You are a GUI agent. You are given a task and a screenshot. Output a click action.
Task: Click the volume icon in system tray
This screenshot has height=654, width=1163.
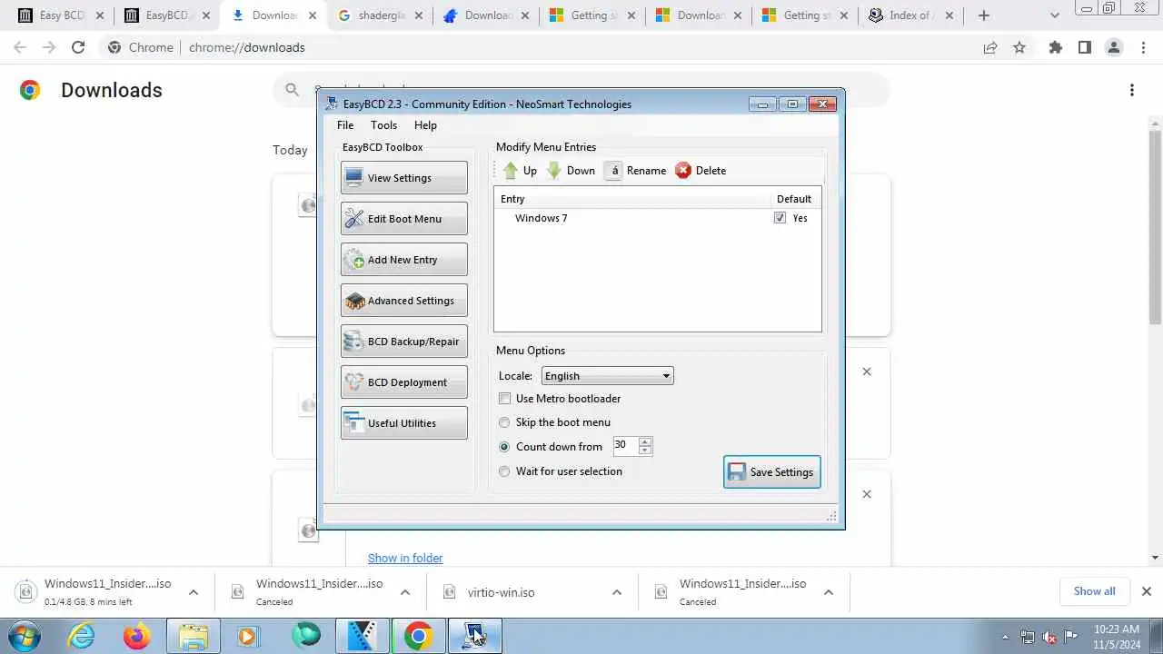click(x=1049, y=637)
